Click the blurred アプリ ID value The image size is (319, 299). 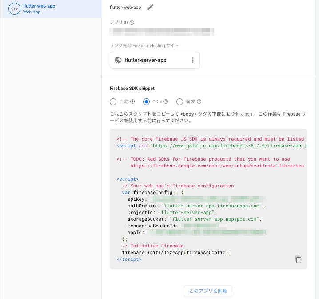tap(162, 32)
